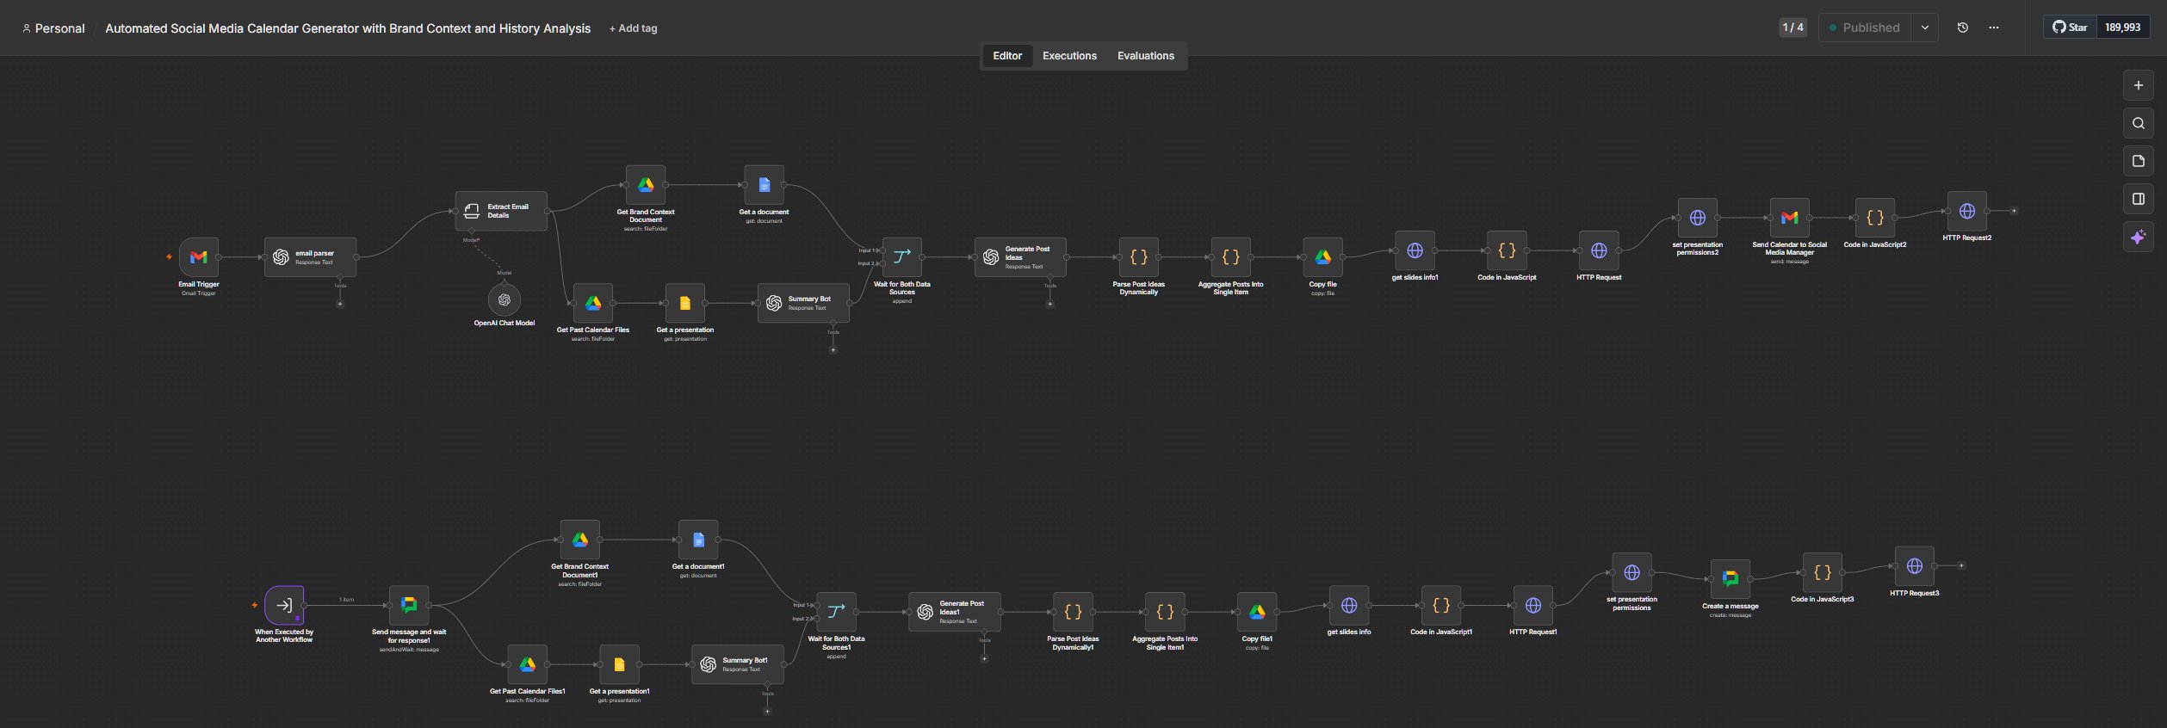This screenshot has height=728, width=2167.
Task: Open the get slides info1 HTTP node
Action: click(x=1415, y=250)
